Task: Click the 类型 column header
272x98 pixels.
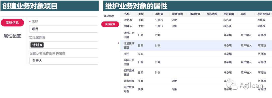Action: (x=141, y=14)
